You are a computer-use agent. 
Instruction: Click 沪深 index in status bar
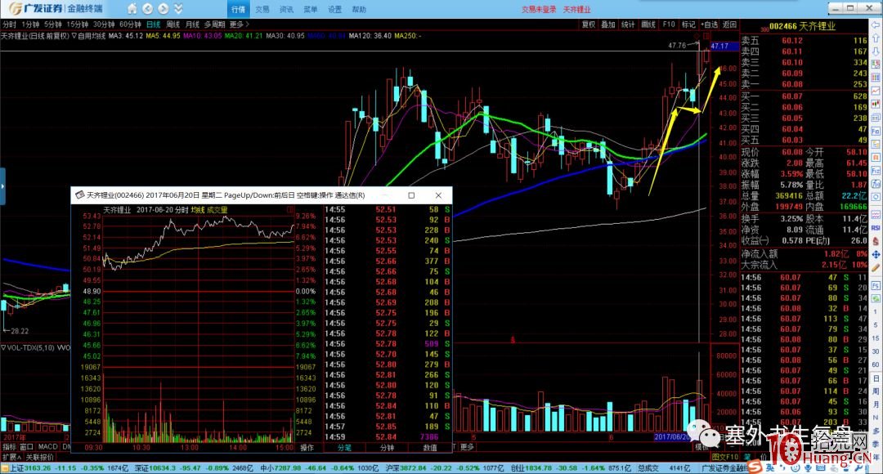(444, 467)
